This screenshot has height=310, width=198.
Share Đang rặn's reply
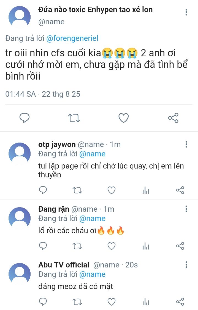(x=180, y=246)
